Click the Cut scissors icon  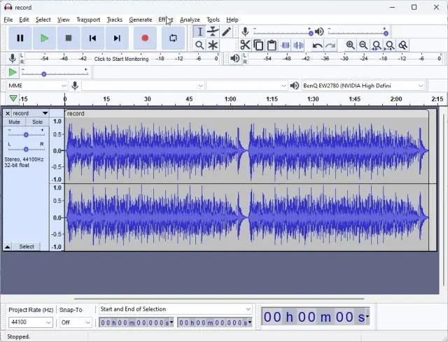click(x=245, y=45)
